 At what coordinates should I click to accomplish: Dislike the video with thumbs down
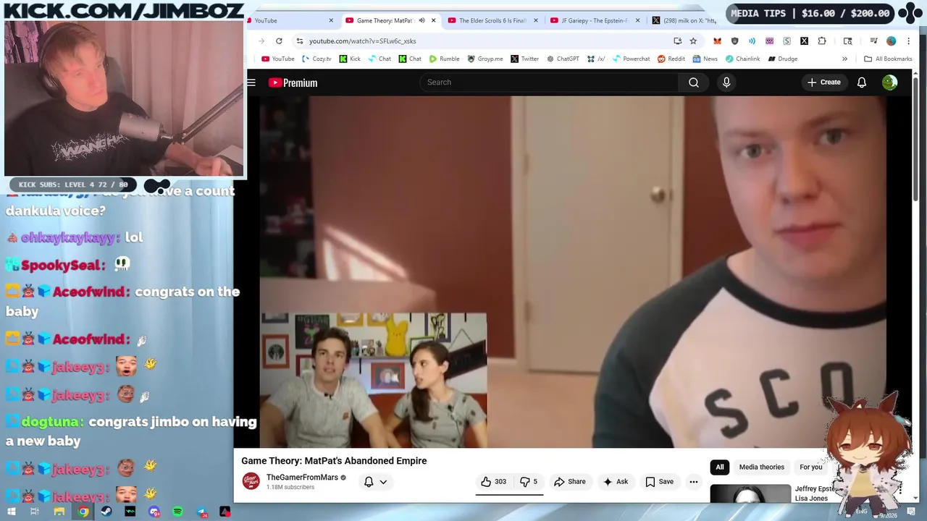529,481
